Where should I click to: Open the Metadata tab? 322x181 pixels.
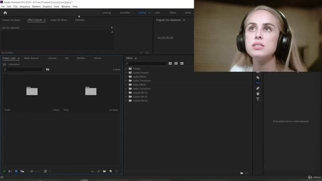click(80, 20)
